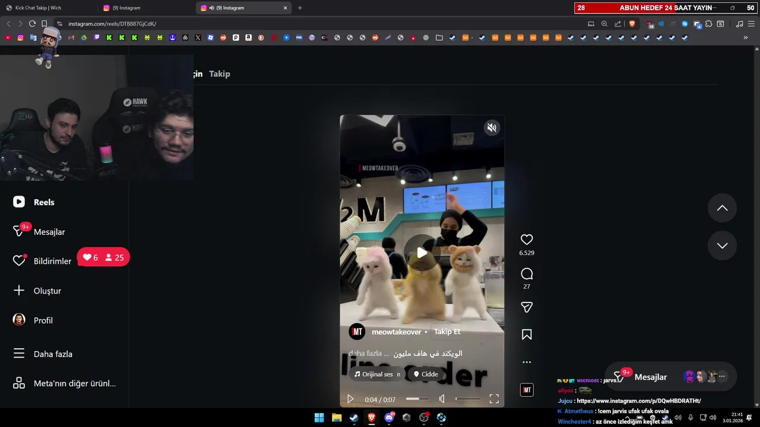Save the reel with the bookmark icon

pyautogui.click(x=527, y=334)
